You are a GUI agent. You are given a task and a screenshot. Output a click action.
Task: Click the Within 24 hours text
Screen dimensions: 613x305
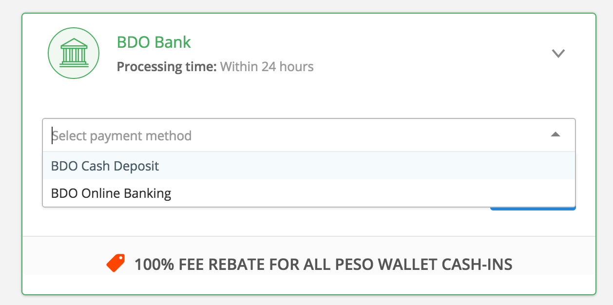[267, 66]
